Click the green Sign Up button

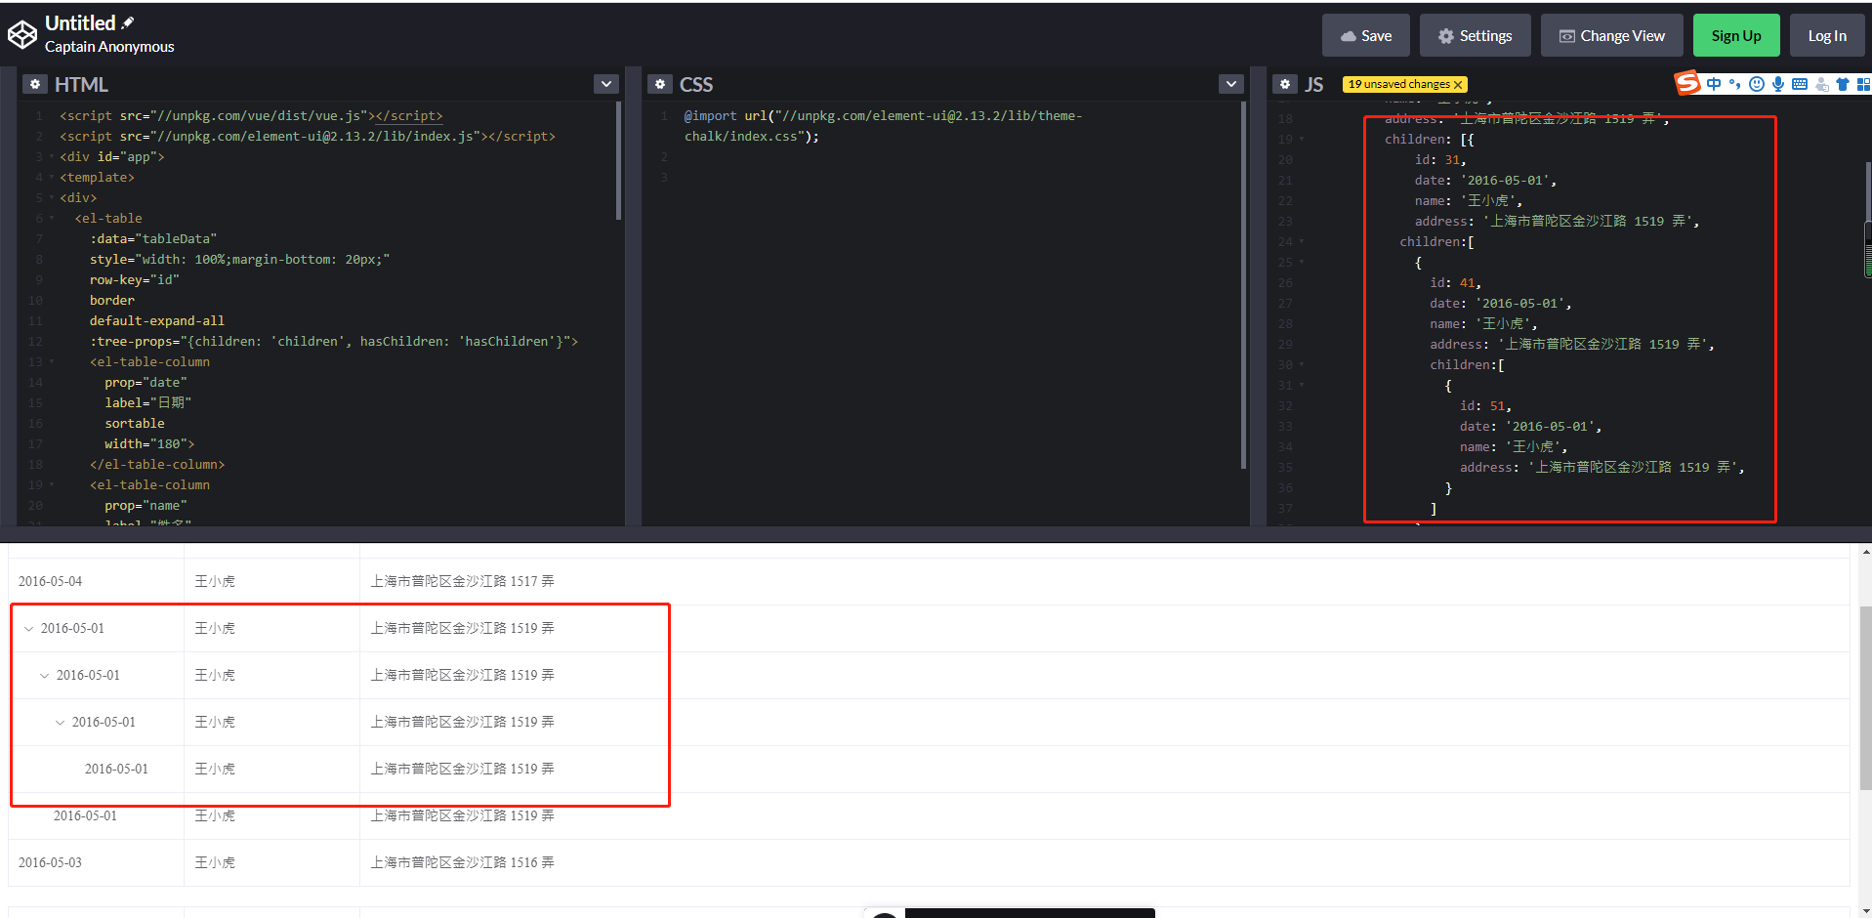1735,35
